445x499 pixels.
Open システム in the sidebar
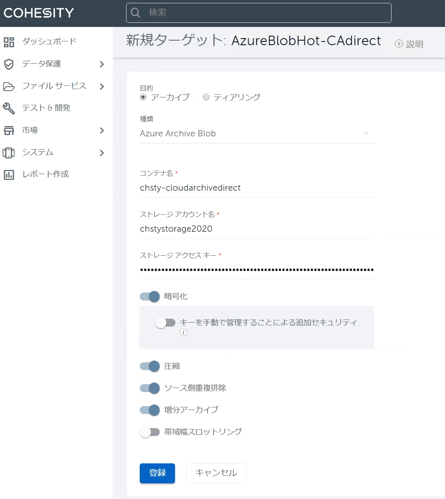(38, 152)
